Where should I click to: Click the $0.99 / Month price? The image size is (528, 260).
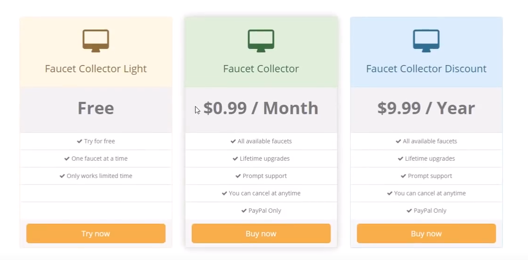[261, 108]
